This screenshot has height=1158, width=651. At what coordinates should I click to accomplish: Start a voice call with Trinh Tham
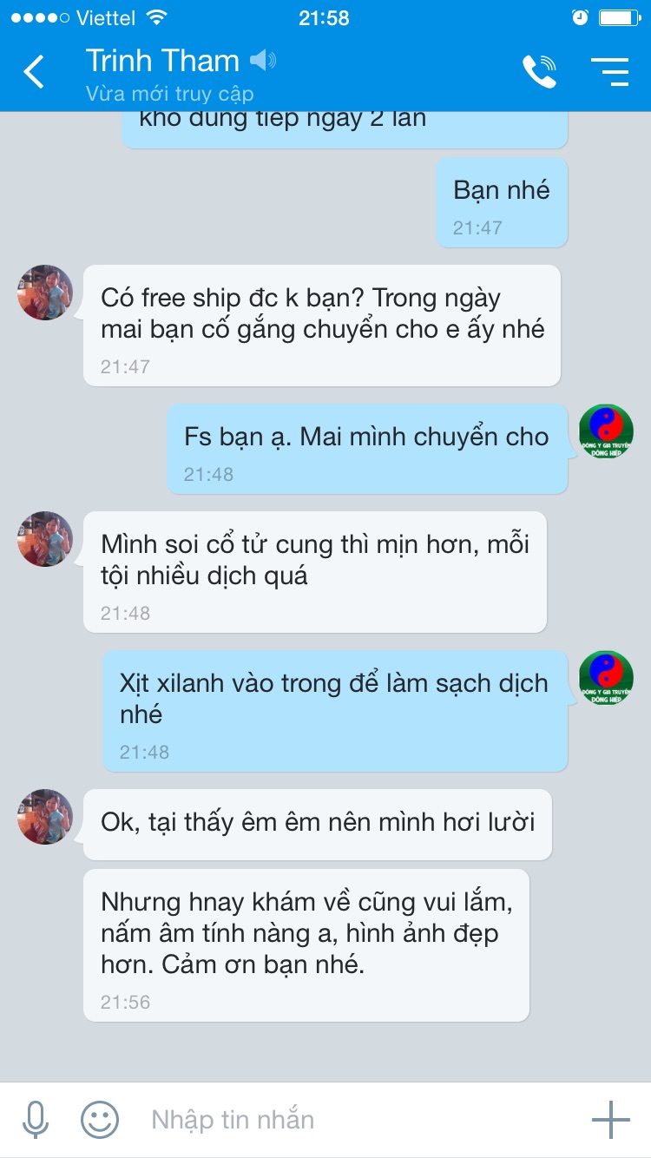539,72
